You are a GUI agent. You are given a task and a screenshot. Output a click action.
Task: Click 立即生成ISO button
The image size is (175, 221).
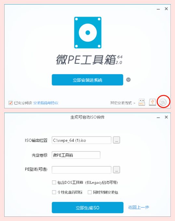click(87, 208)
